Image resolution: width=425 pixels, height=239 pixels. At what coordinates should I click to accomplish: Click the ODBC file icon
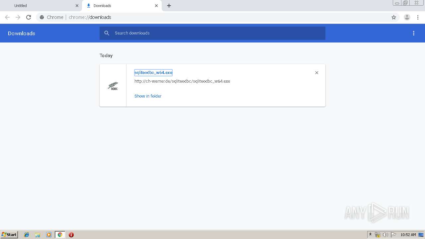coord(113,86)
